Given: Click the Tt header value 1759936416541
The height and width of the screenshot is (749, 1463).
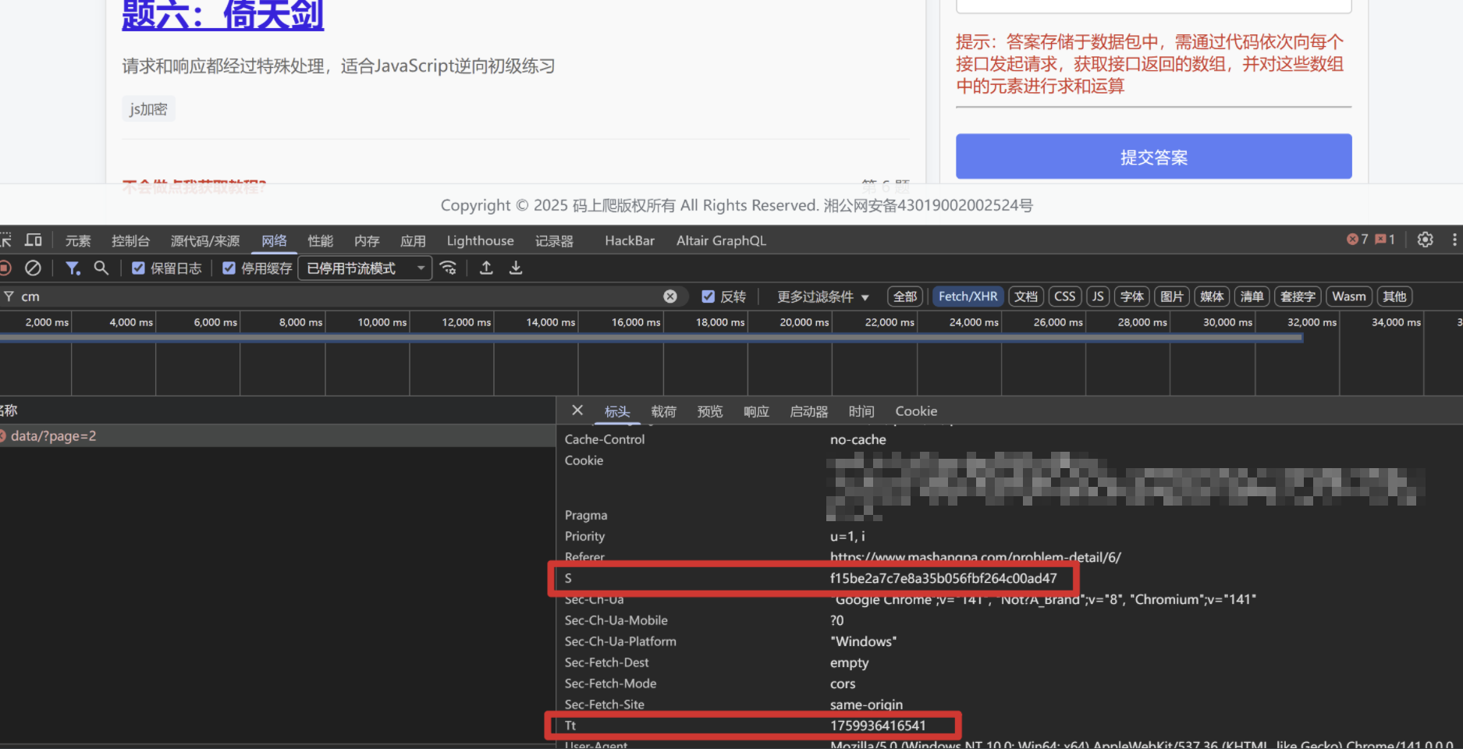Looking at the screenshot, I should click(x=878, y=726).
